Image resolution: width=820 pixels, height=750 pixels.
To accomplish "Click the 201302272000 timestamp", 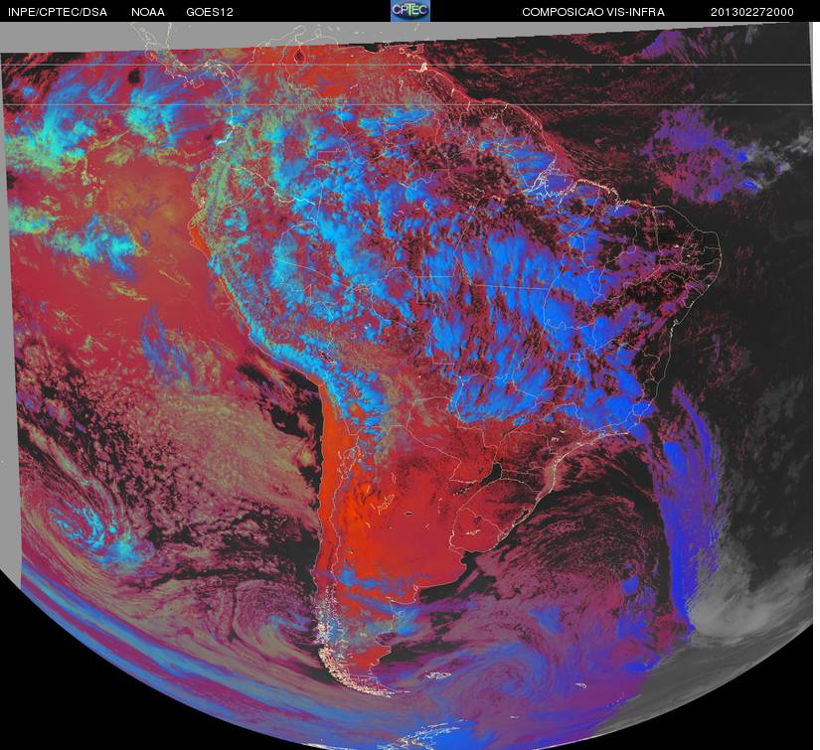I will (752, 12).
